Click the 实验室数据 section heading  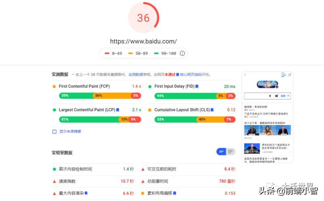(62, 153)
